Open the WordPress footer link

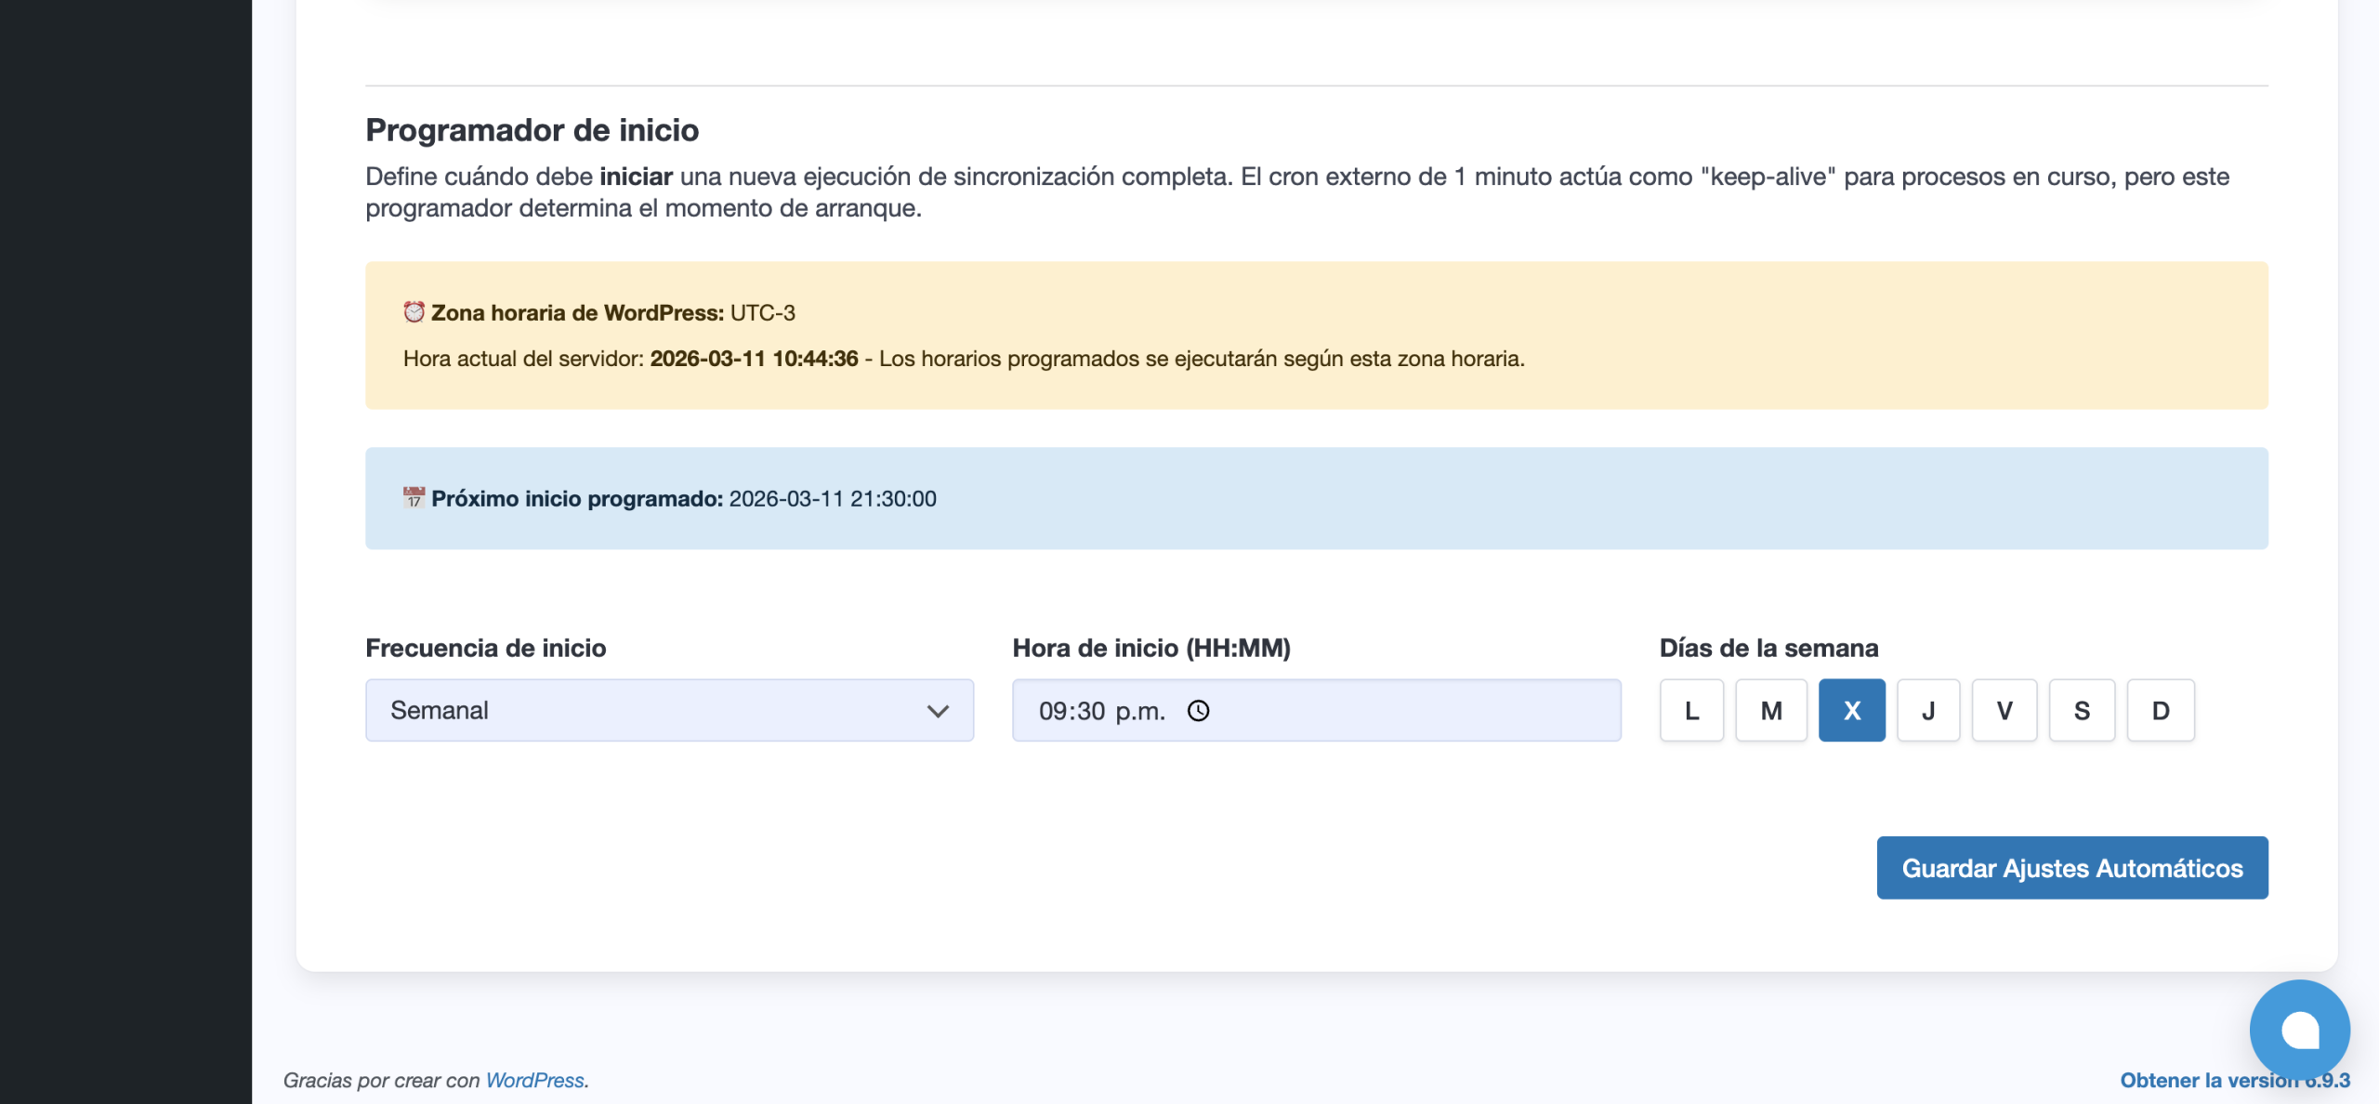(x=534, y=1081)
